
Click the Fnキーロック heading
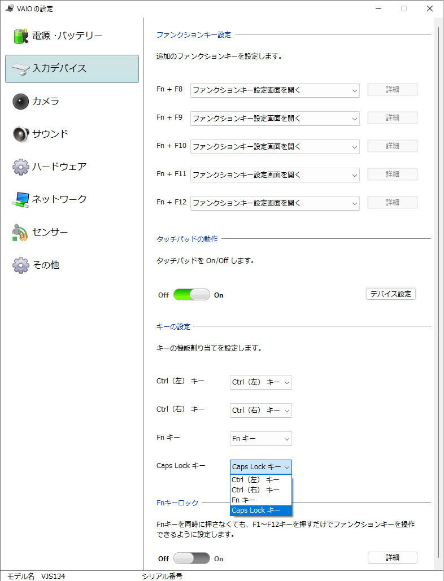tap(177, 503)
